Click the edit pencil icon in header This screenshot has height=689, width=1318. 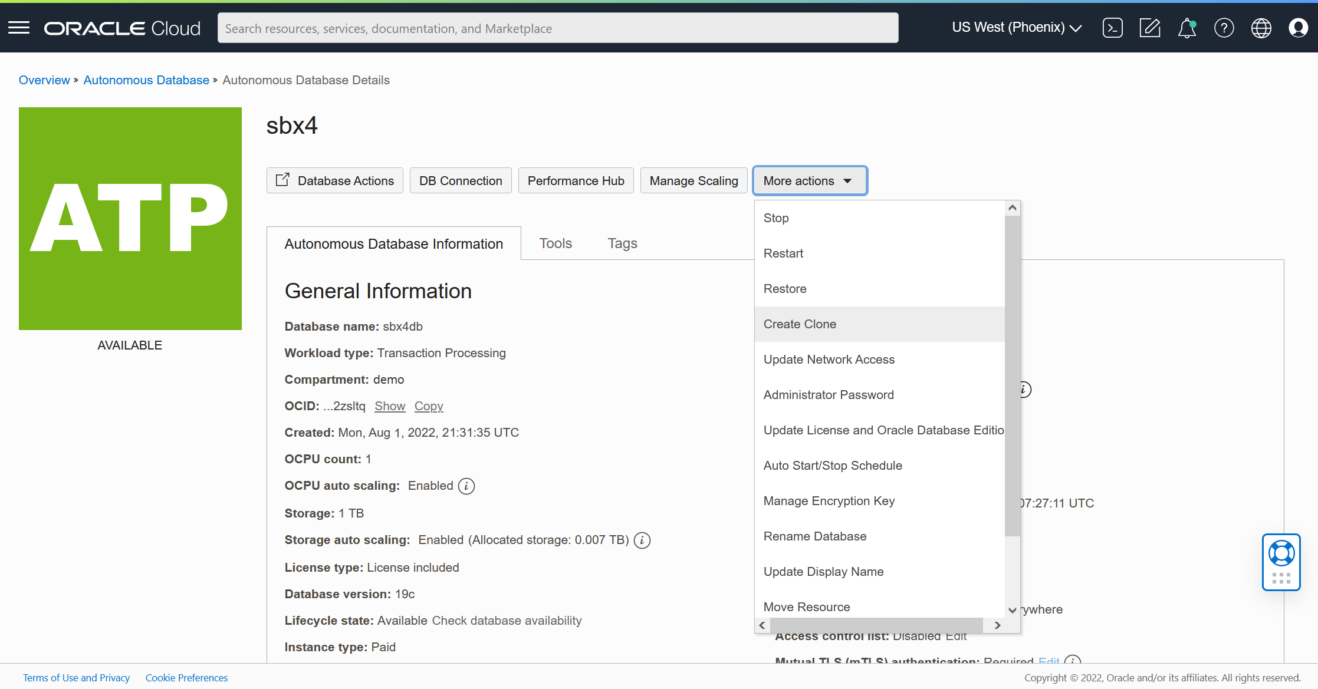point(1149,28)
